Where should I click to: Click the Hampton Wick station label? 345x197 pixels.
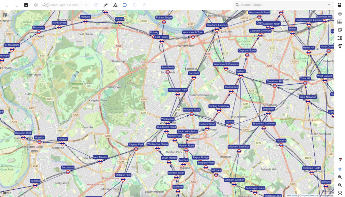pos(23,133)
